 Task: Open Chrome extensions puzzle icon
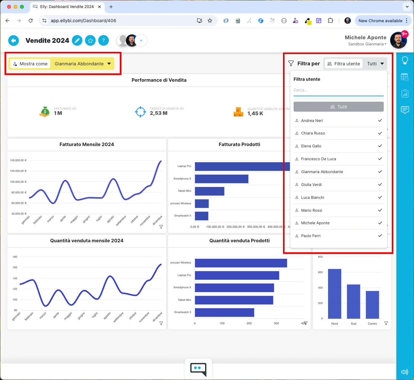(x=330, y=21)
